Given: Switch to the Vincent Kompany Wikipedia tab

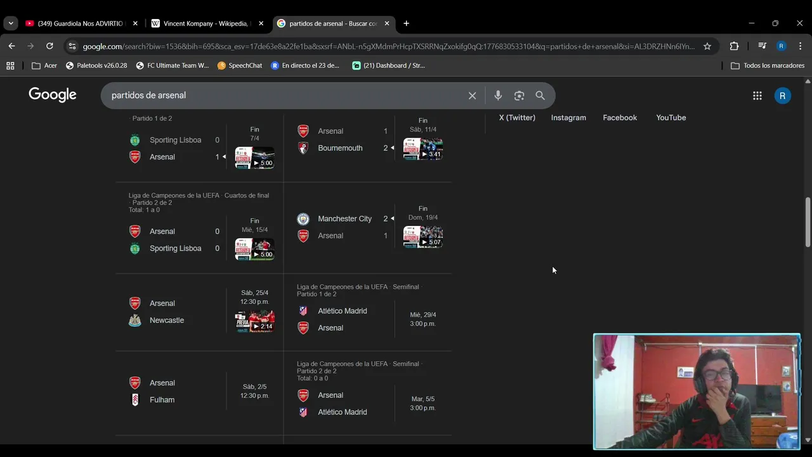Looking at the screenshot, I should coord(206,23).
